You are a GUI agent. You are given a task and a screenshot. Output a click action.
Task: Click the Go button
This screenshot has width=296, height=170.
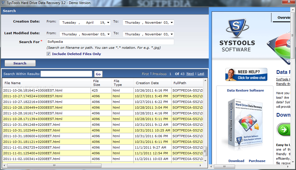(x=98, y=74)
